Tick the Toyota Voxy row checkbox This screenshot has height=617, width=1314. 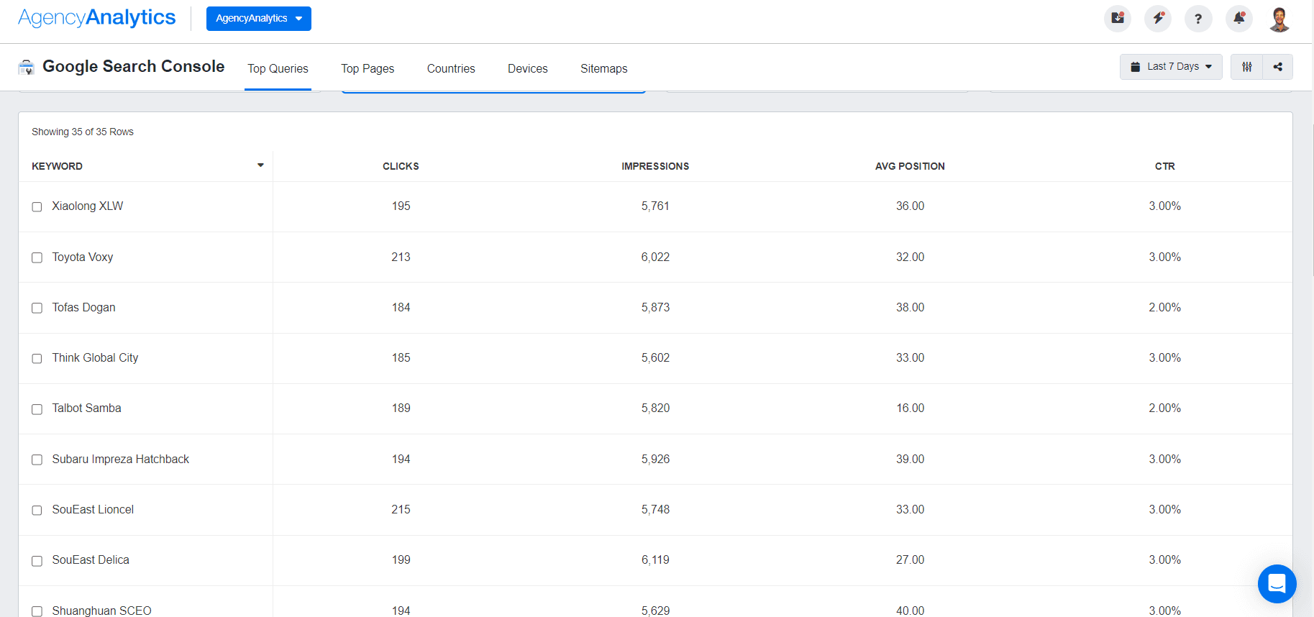(37, 257)
